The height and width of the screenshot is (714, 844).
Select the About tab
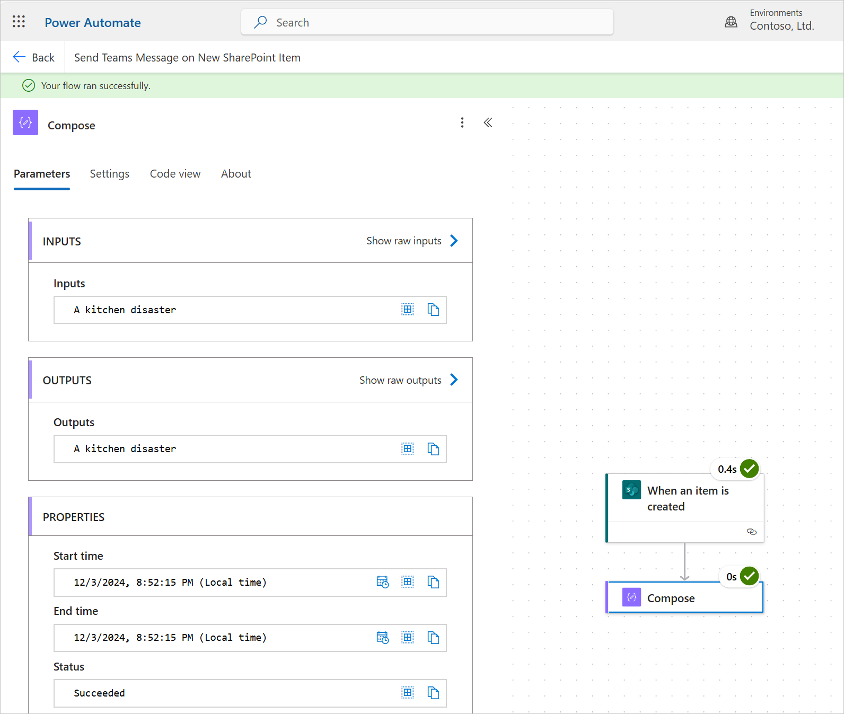click(236, 174)
